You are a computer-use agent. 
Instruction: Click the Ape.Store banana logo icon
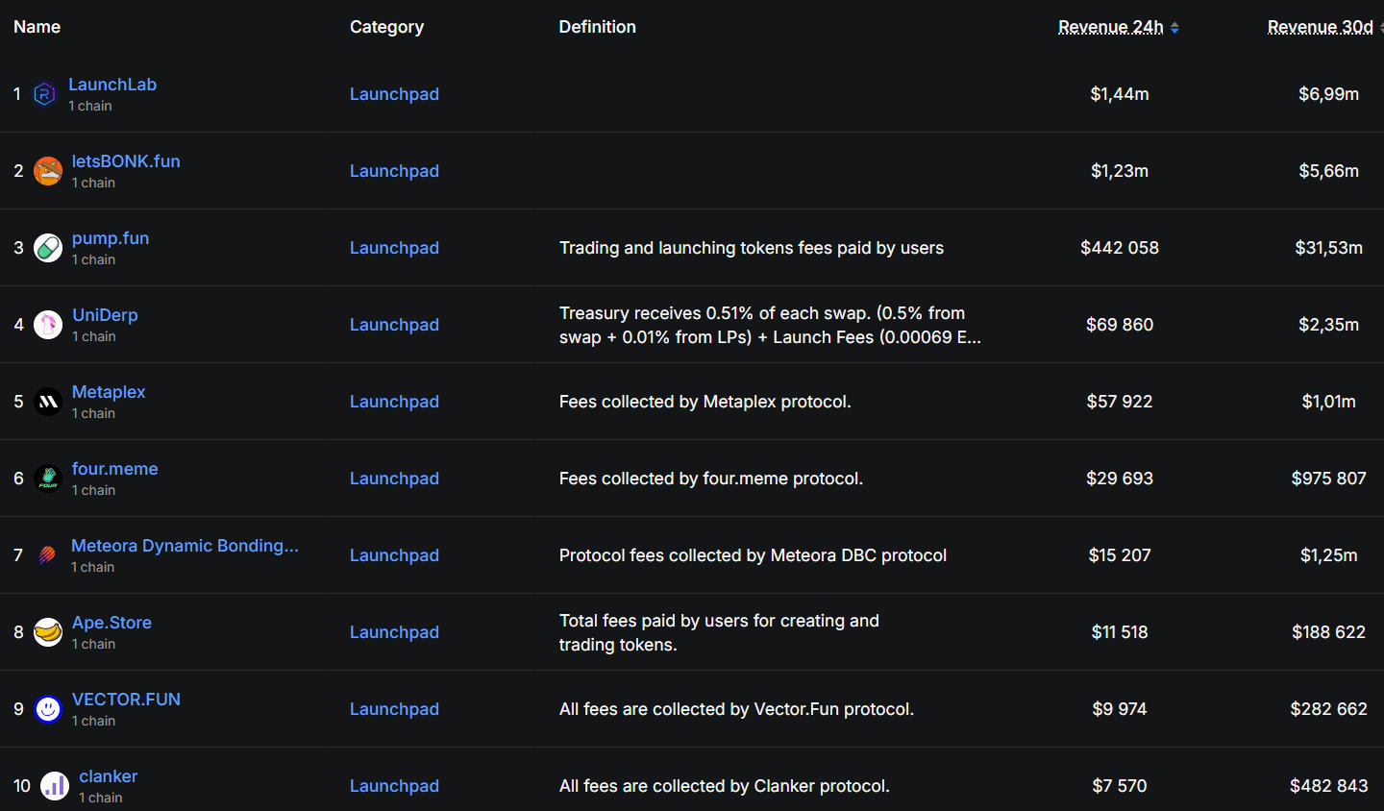pyautogui.click(x=48, y=632)
